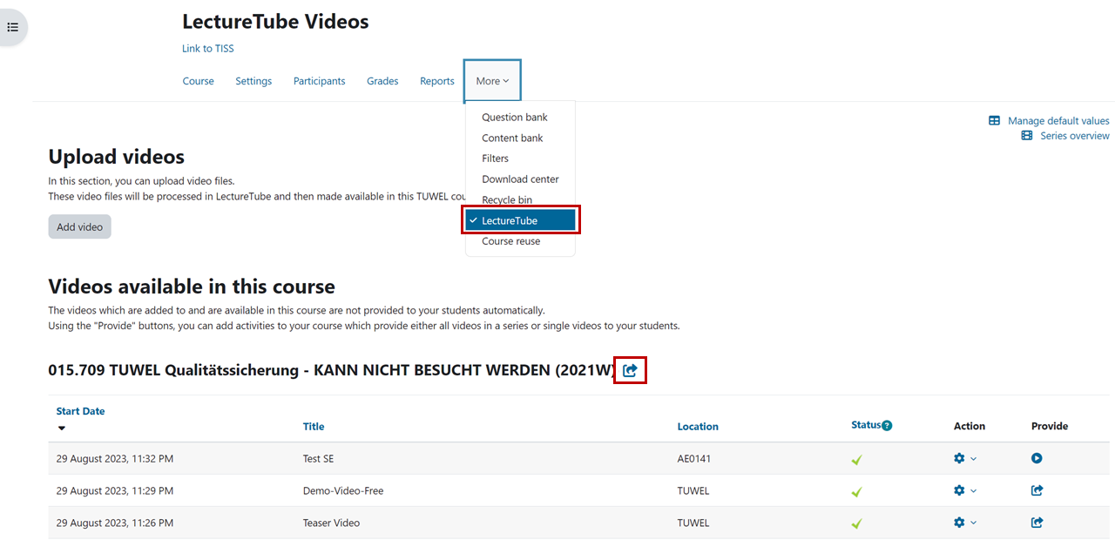The image size is (1115, 540).
Task: Open Download center menu entry
Action: [x=520, y=179]
